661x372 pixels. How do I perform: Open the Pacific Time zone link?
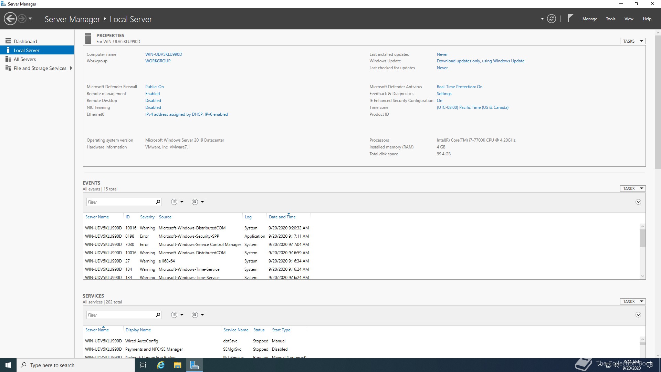click(472, 107)
